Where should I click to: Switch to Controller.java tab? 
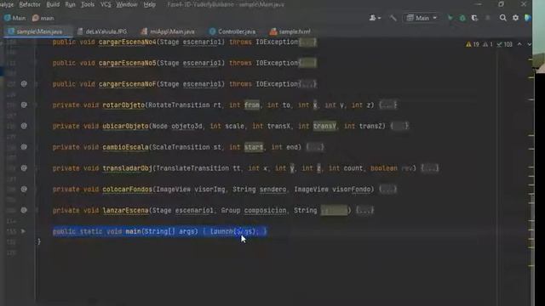232,31
